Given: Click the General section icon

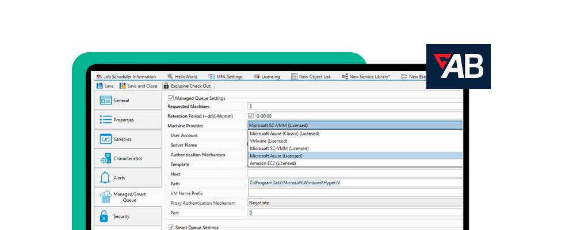Looking at the screenshot, I should pyautogui.click(x=106, y=100).
